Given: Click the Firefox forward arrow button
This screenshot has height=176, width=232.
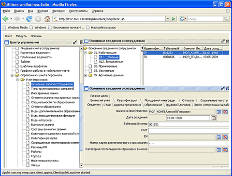Looking at the screenshot, I should (x=17, y=19).
